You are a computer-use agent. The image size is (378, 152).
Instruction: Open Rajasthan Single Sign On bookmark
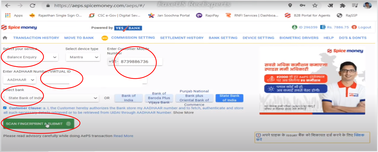tap(55, 15)
